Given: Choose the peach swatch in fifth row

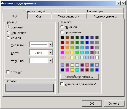Looking at the screenshot, I should 67,57.
